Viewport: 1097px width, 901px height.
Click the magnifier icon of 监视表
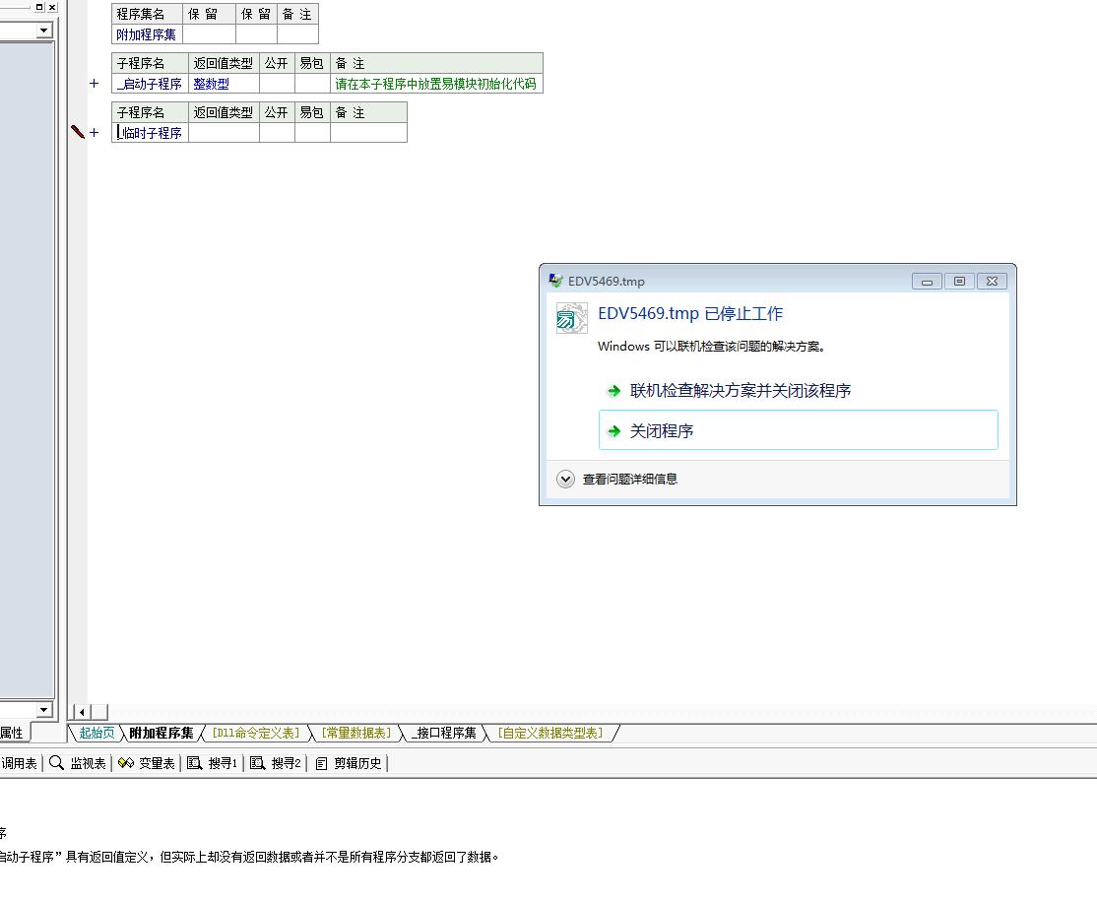pos(57,763)
